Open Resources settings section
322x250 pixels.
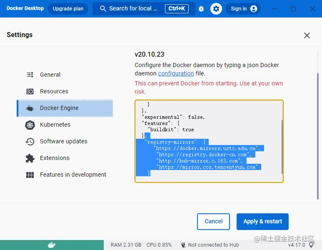65,91
